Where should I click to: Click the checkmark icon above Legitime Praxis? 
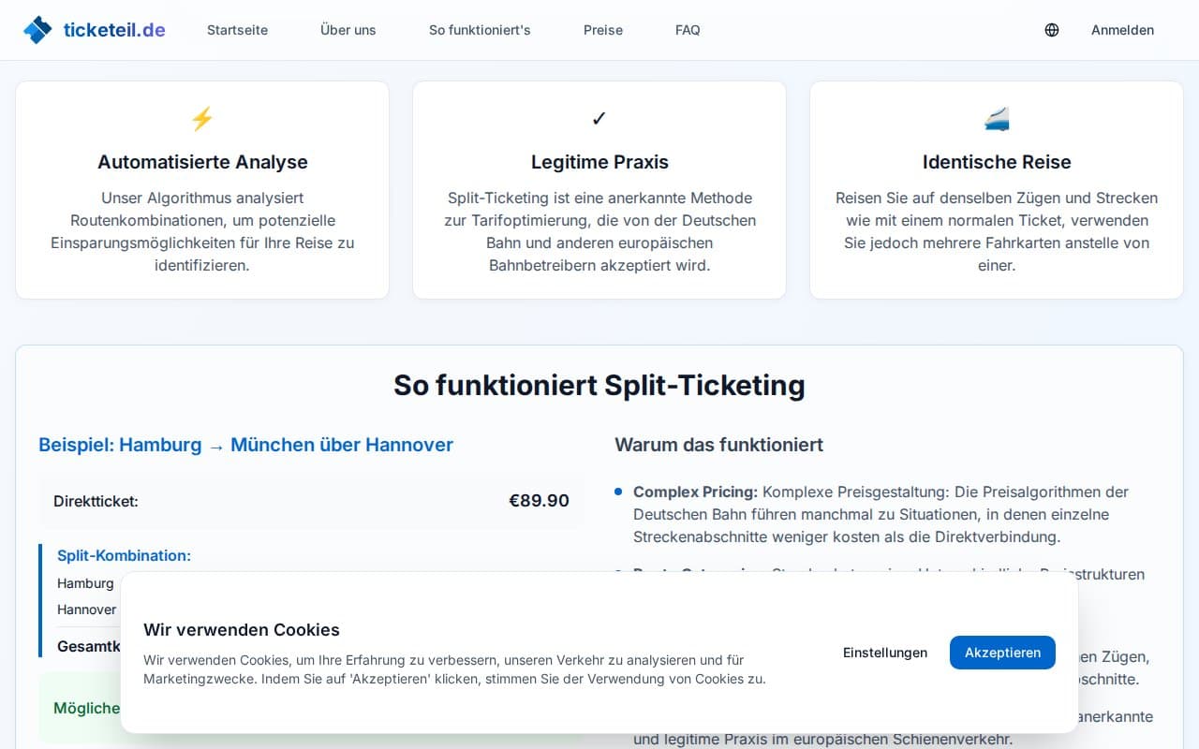[x=599, y=119]
